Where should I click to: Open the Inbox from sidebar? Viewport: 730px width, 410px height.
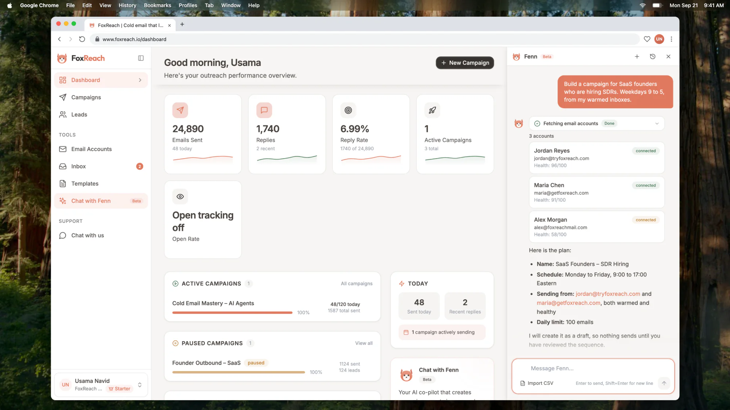[x=101, y=166]
